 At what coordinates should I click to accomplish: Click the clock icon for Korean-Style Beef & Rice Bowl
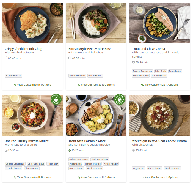(x=70, y=58)
